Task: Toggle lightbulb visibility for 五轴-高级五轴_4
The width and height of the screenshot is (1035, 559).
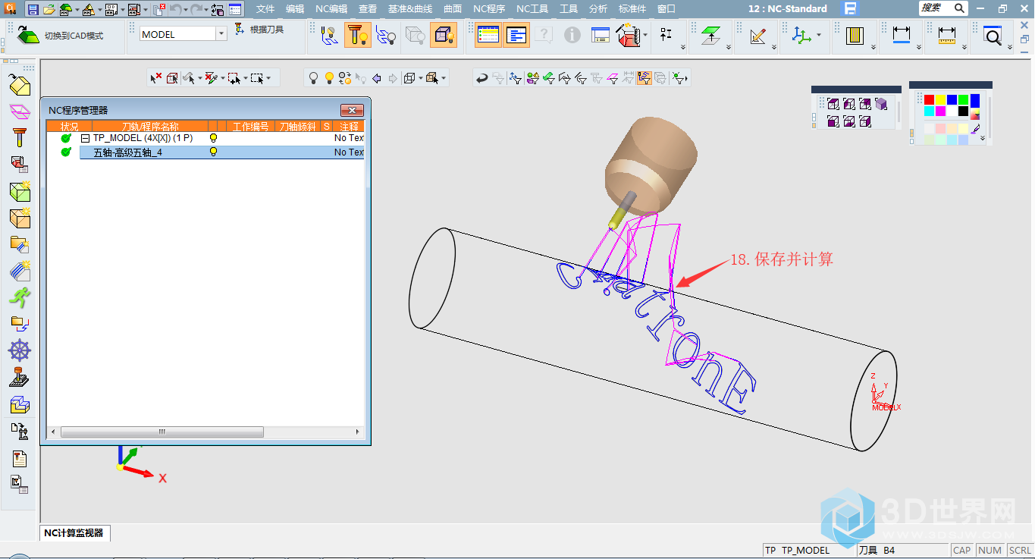Action: (213, 152)
